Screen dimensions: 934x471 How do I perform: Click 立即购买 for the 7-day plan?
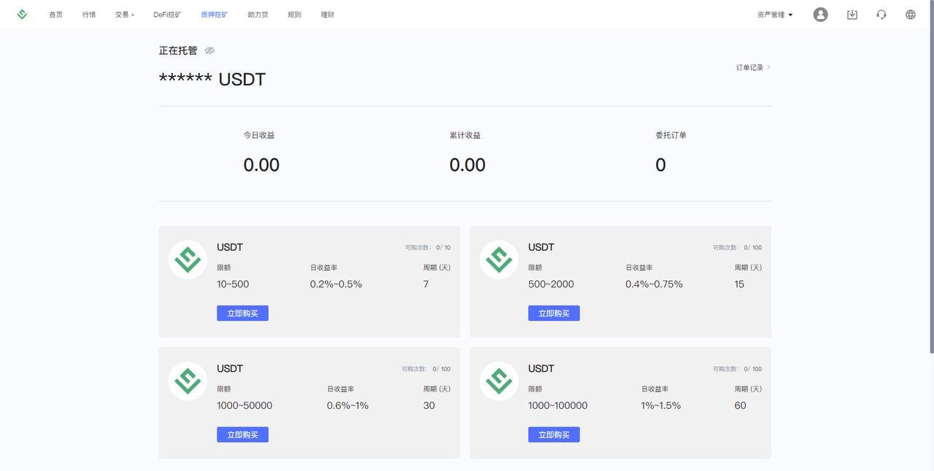(242, 314)
